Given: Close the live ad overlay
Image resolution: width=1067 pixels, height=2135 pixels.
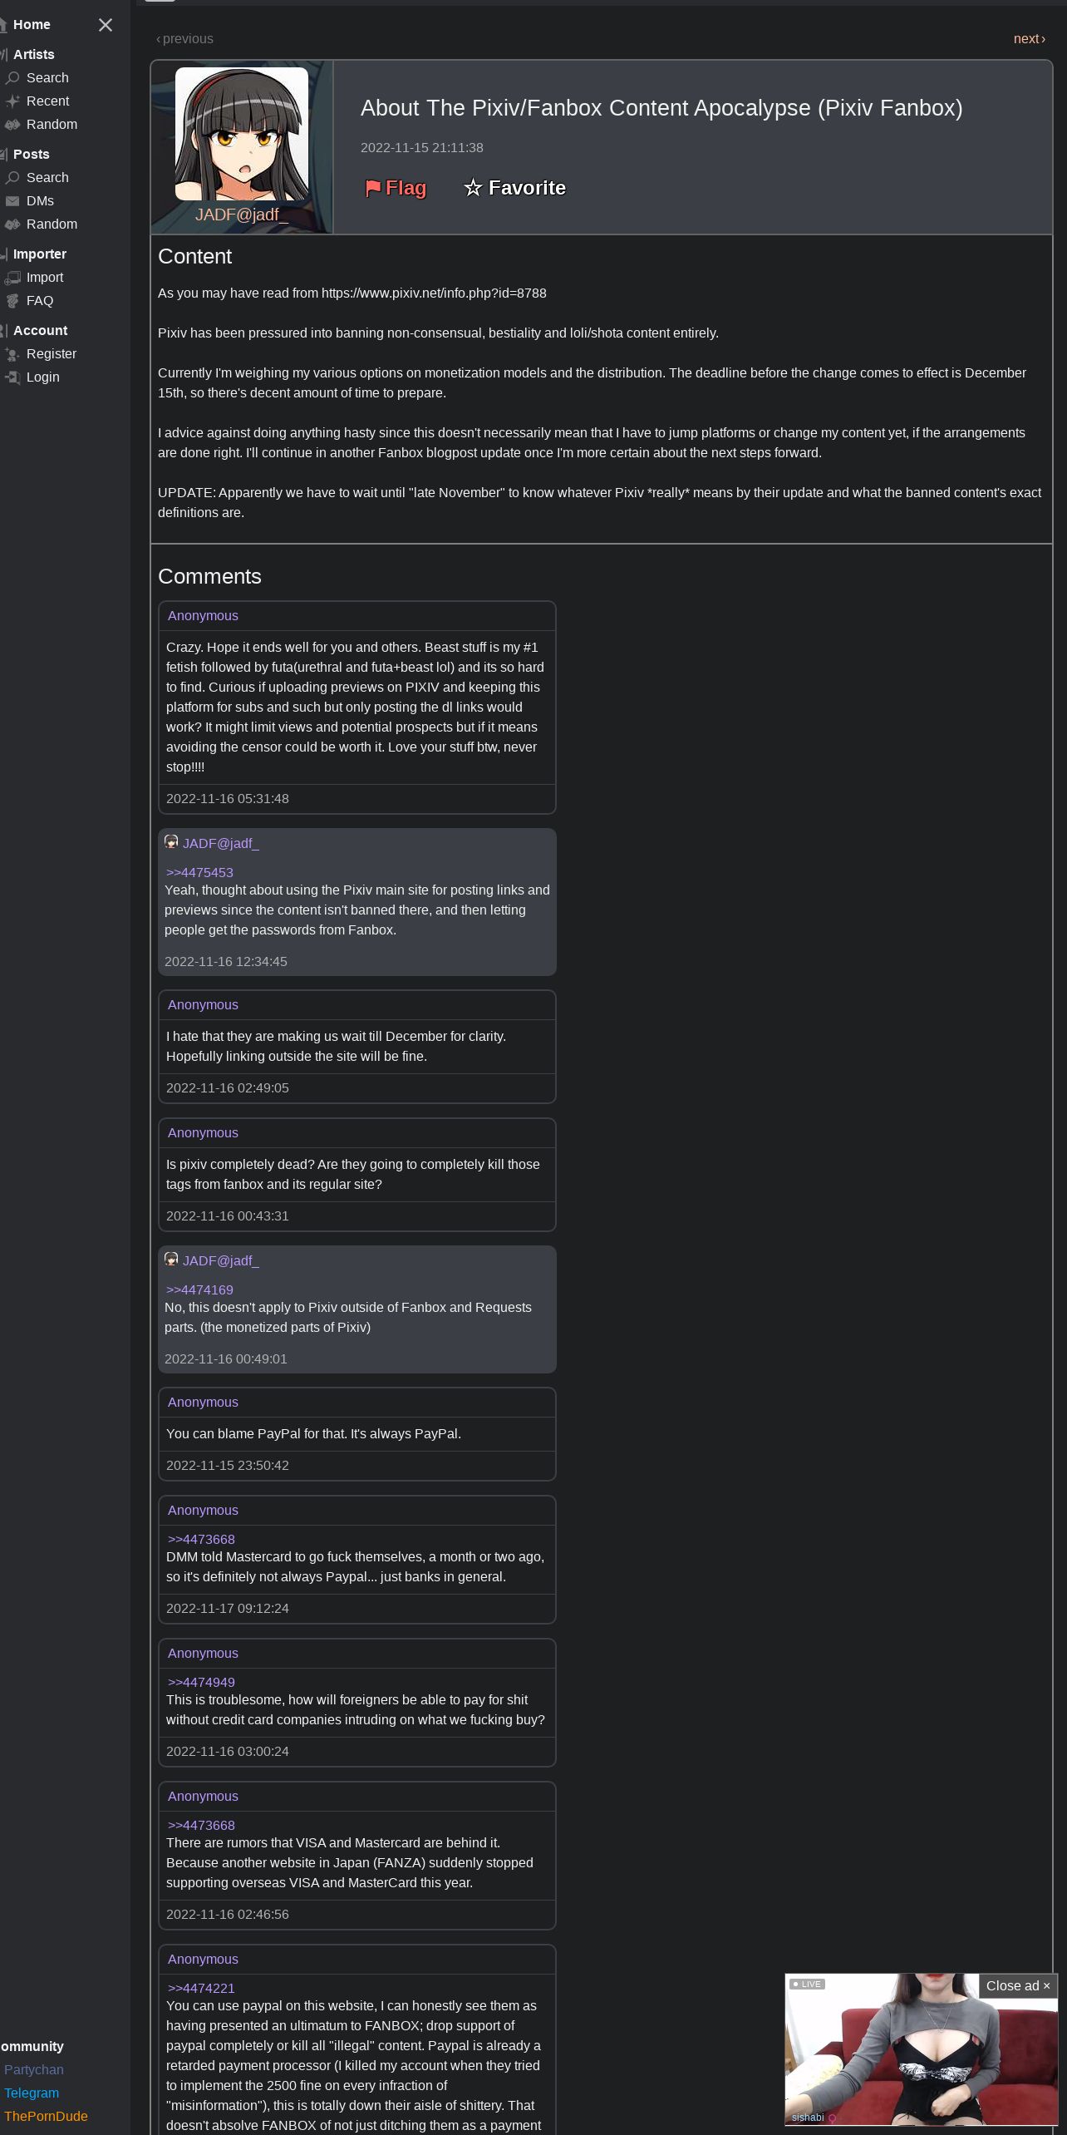Looking at the screenshot, I should click(1018, 1985).
